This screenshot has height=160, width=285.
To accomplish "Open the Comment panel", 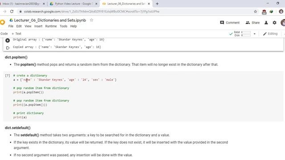I will [230, 23].
